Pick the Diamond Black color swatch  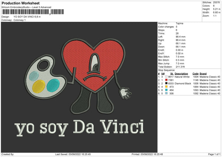[166, 83]
